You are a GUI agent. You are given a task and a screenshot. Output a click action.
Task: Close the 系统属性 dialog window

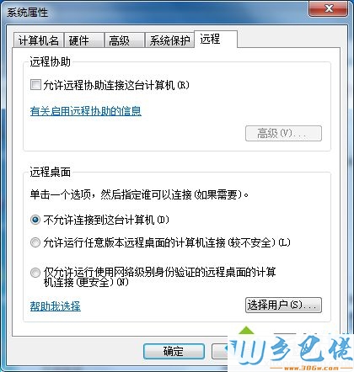328,9
